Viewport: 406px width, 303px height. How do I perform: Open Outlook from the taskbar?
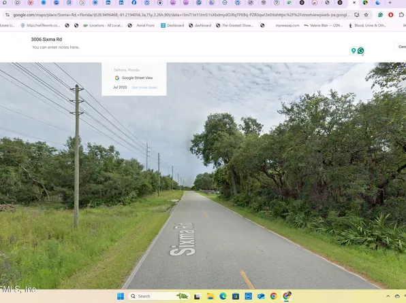(261, 296)
